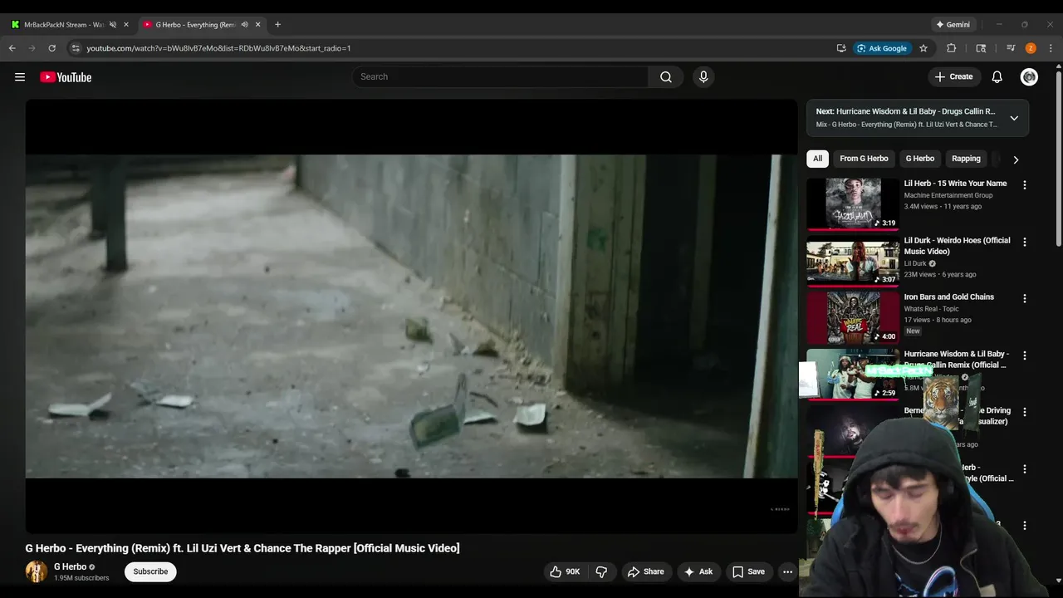Image resolution: width=1063 pixels, height=598 pixels.
Task: Open the YouTube account avatar menu
Action: pos(1029,76)
